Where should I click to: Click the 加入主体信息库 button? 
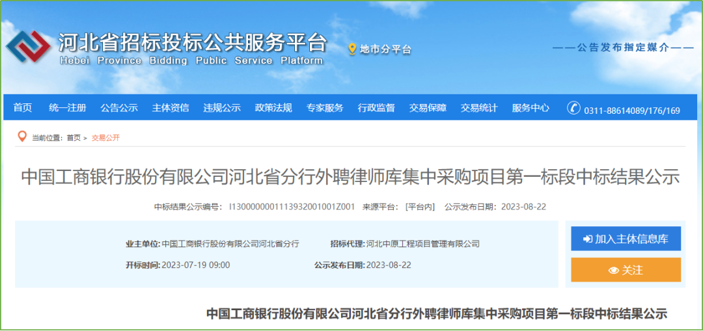[626, 239]
